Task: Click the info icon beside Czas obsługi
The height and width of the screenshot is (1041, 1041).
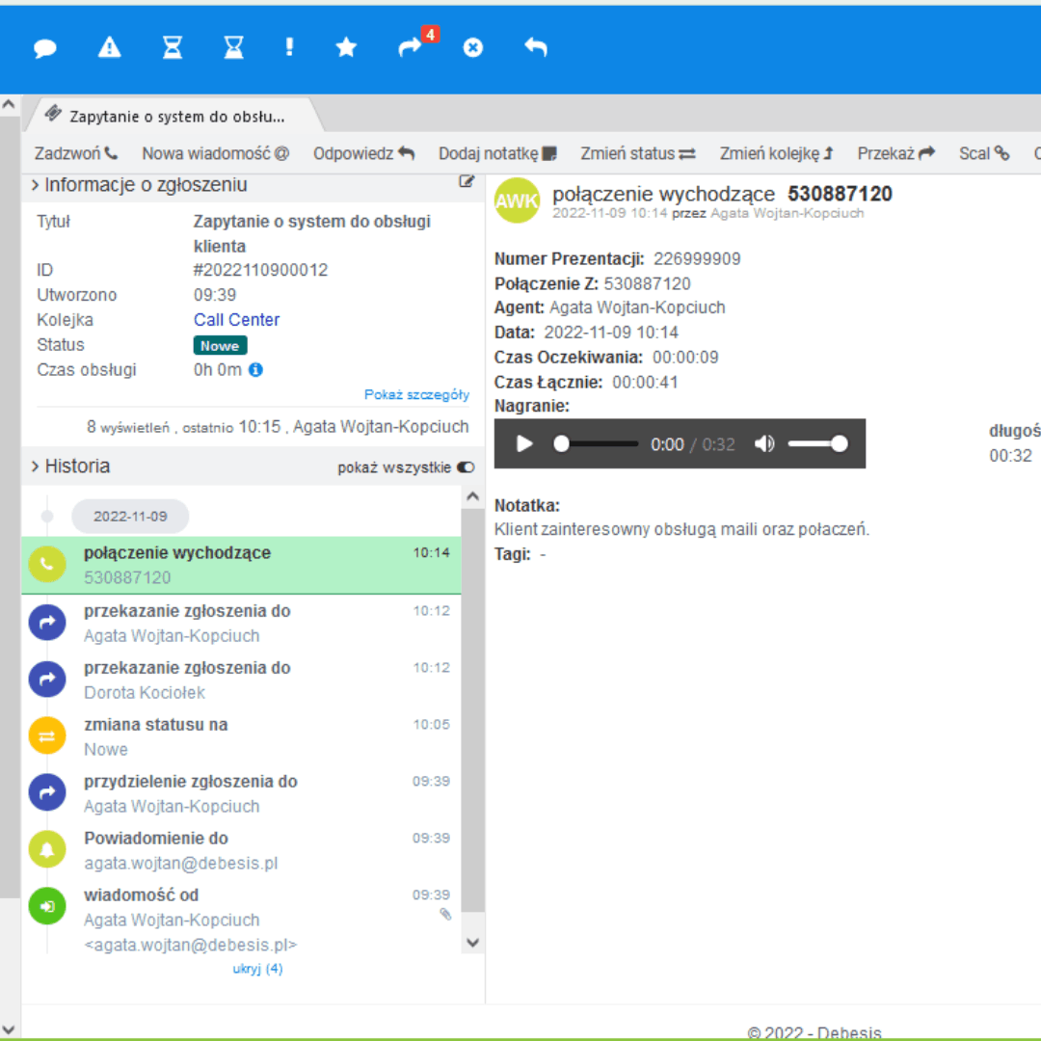Action: coord(256,370)
